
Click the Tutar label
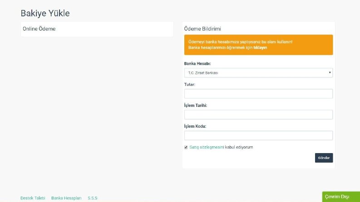coord(190,85)
